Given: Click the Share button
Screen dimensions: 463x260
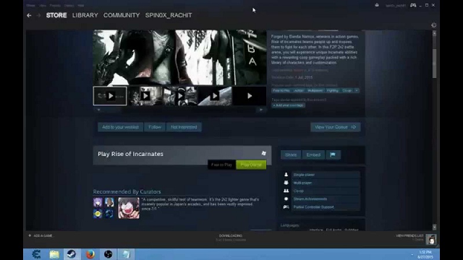Looking at the screenshot, I should coord(291,155).
